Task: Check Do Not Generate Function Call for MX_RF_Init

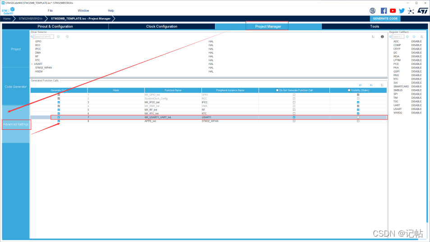Action: click(294, 110)
